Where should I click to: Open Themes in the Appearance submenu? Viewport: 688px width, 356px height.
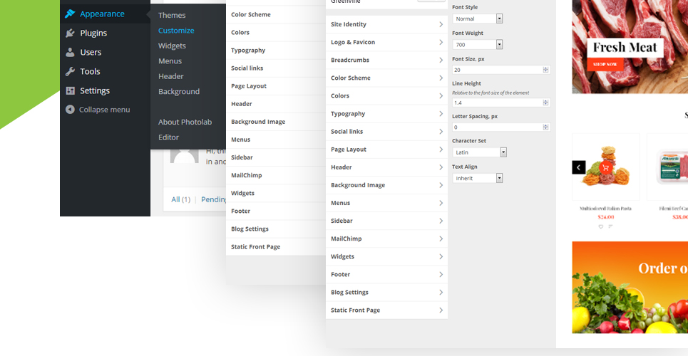point(172,16)
